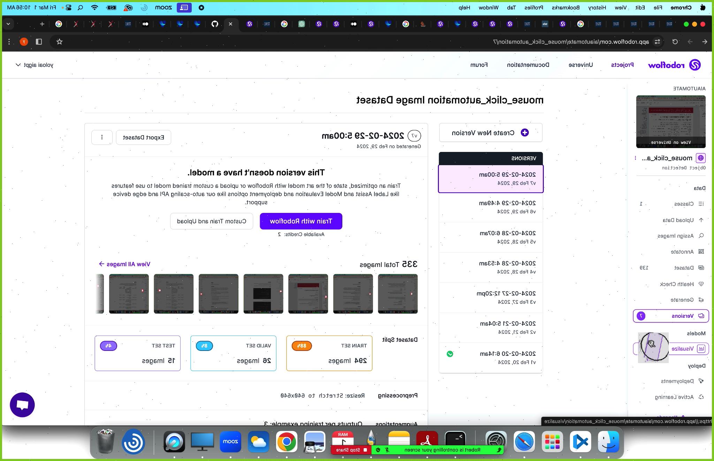Open the project options dots beside mouse_click_a

636,158
